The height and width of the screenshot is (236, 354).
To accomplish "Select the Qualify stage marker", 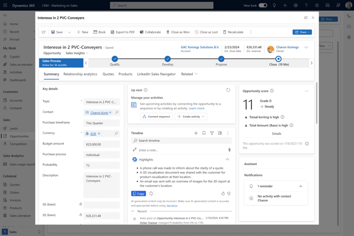I will click(115, 59).
